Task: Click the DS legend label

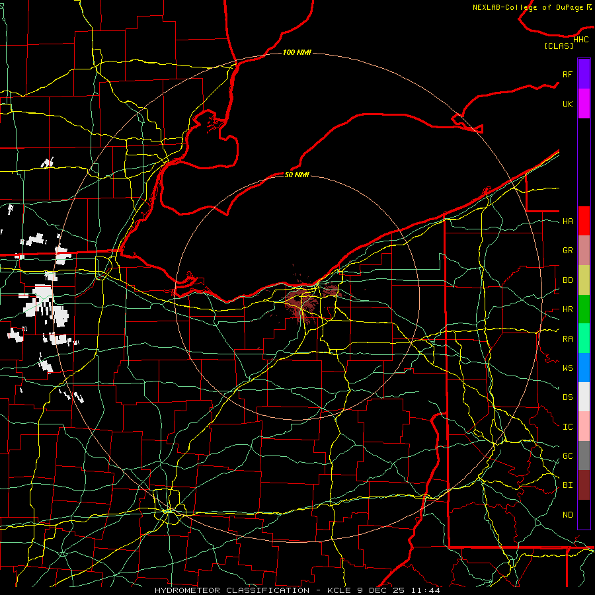Action: [567, 397]
